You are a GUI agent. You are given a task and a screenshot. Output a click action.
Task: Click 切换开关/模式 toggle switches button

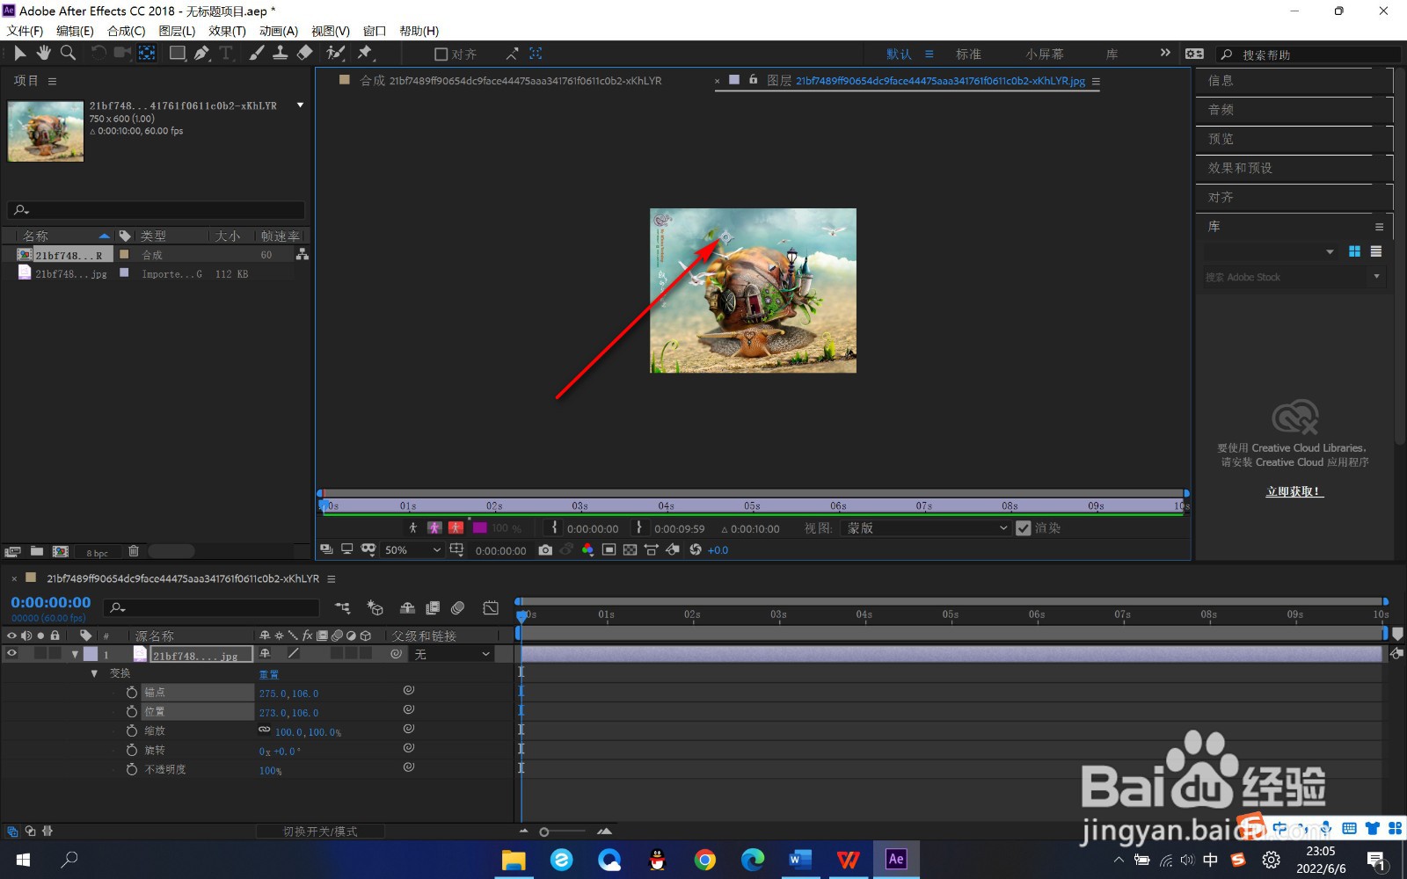[320, 832]
